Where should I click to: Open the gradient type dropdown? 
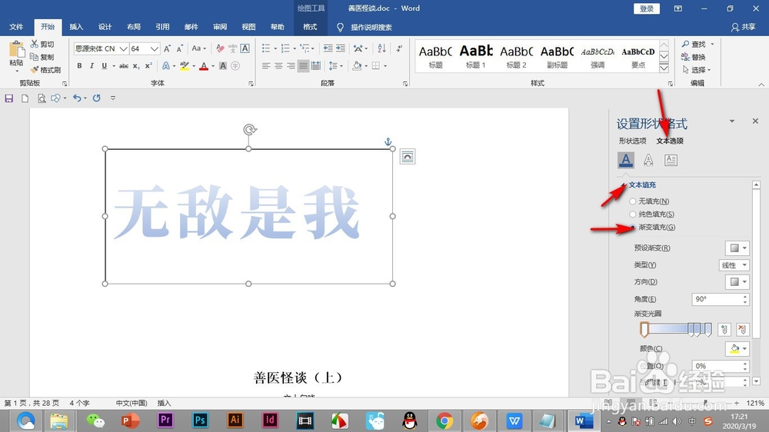point(734,265)
